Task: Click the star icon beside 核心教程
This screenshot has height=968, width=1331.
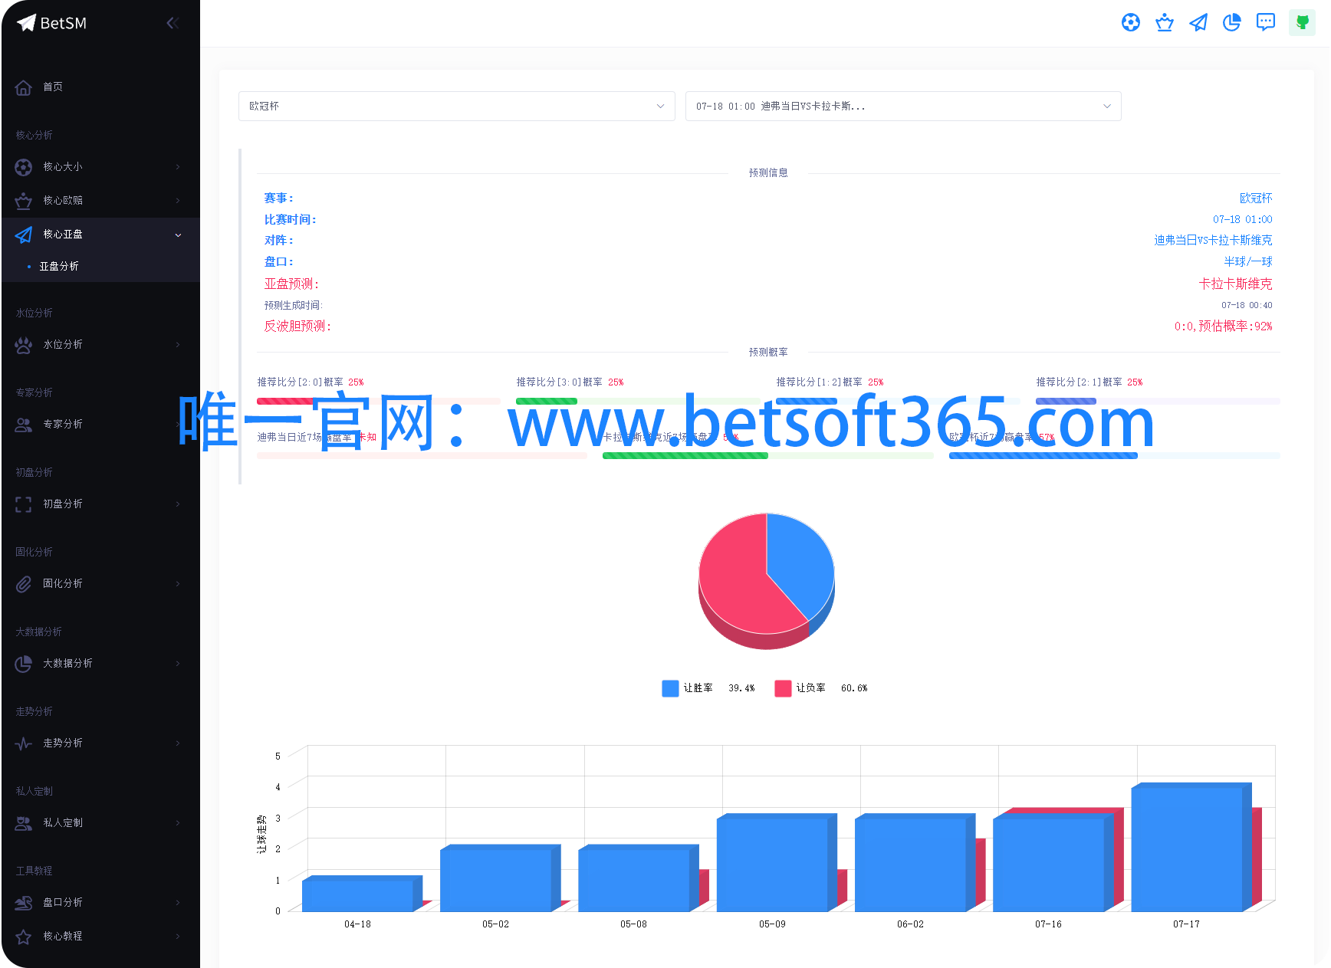Action: tap(24, 937)
